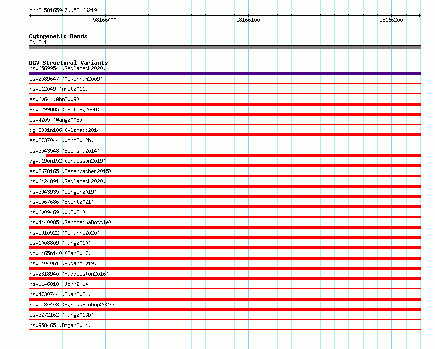Click the thin red line under nsv958465 (Dogan2014)
The height and width of the screenshot is (349, 435).
225,329
